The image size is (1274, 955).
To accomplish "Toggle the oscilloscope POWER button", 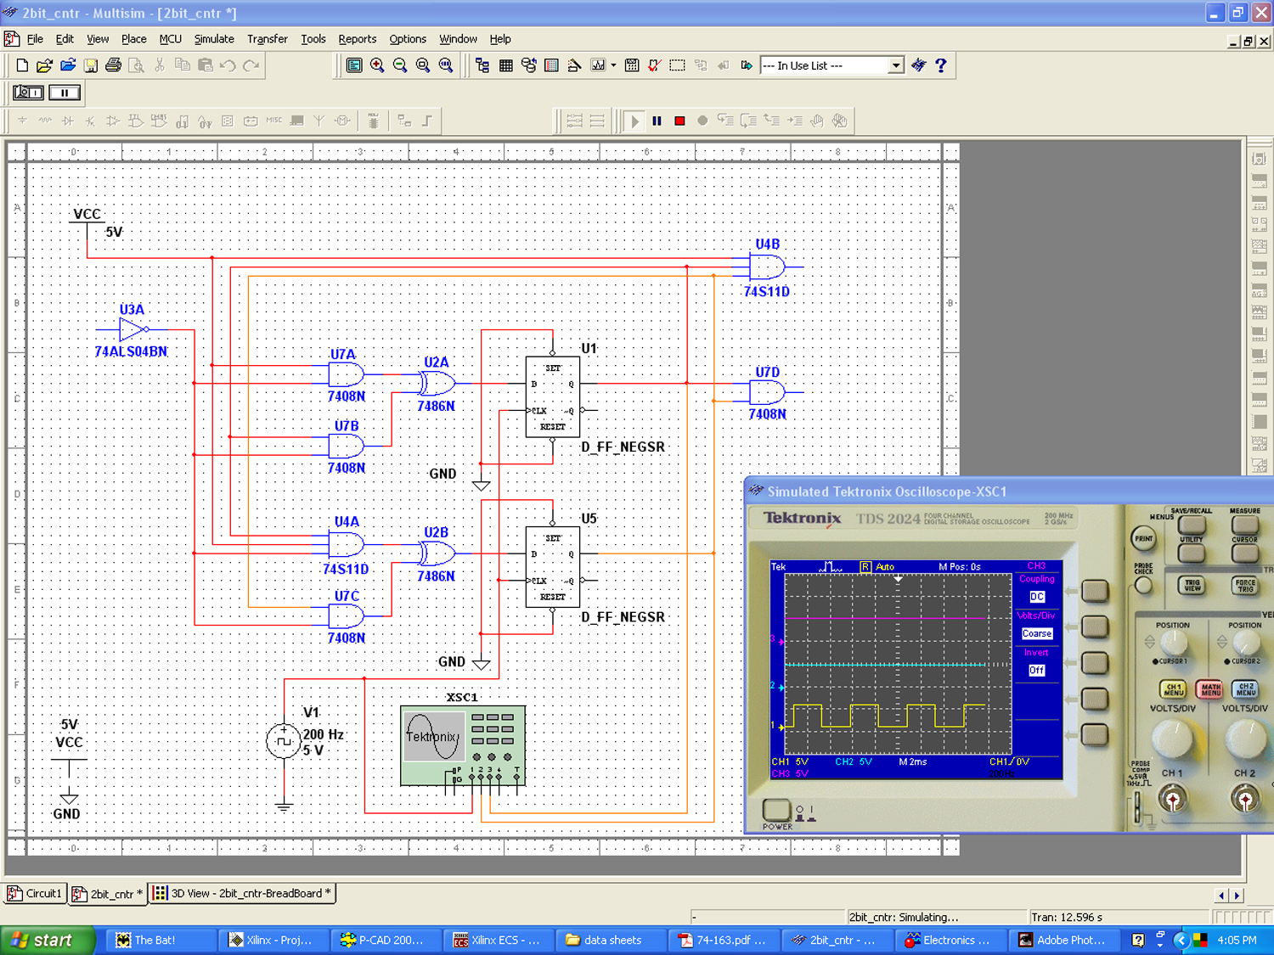I will coord(775,809).
